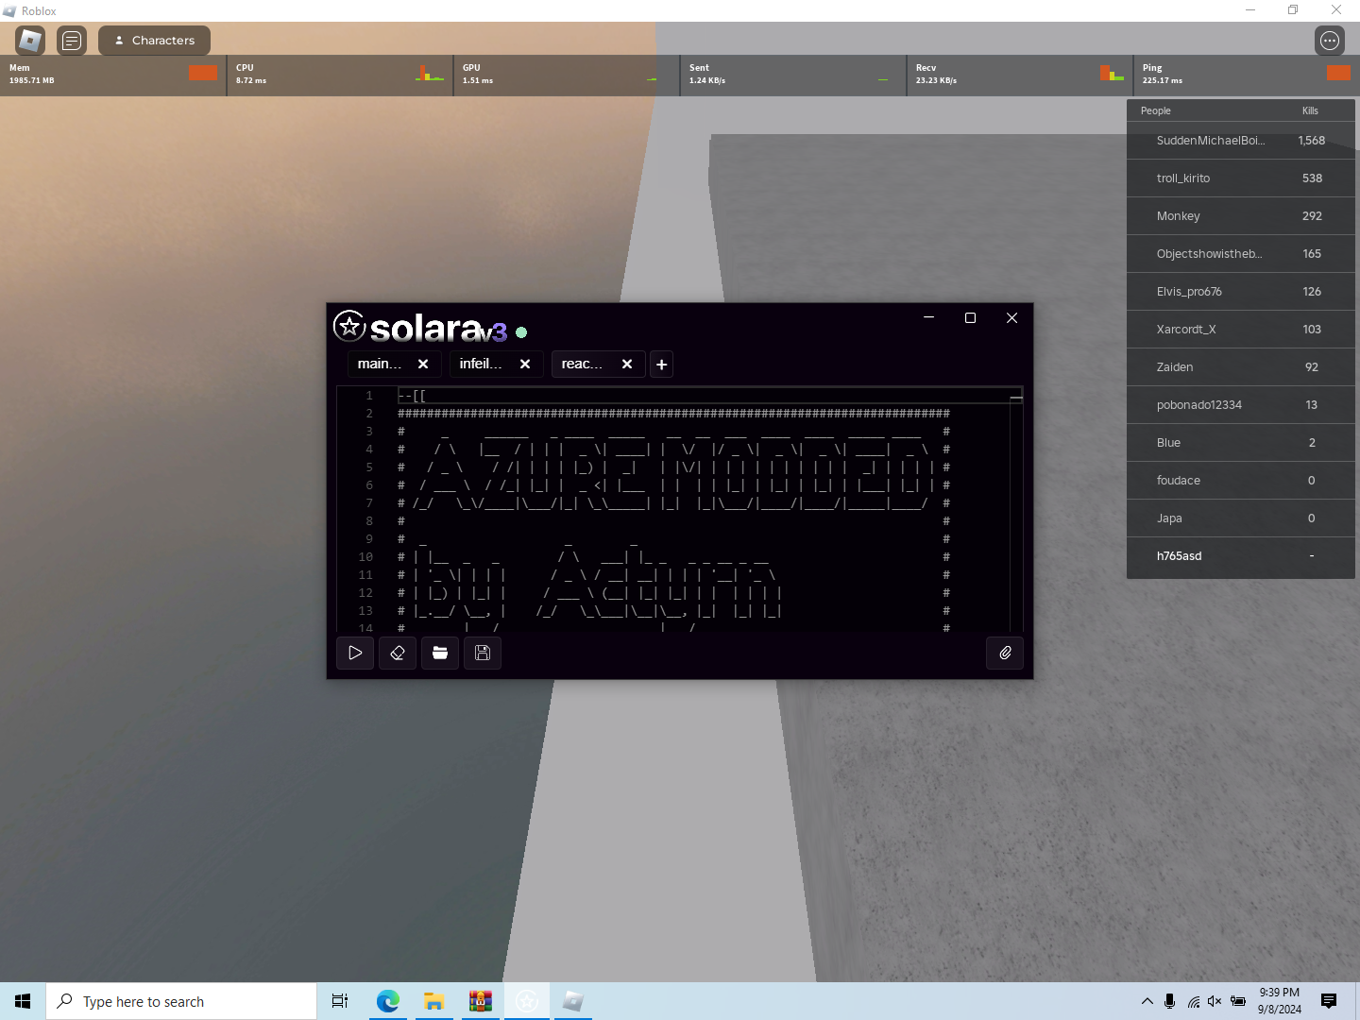Switch to the infeil script tab
1360x1020 pixels.
(x=481, y=365)
